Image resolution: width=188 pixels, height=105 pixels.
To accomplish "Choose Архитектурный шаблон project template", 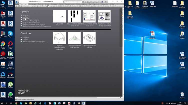I will click(31, 22).
